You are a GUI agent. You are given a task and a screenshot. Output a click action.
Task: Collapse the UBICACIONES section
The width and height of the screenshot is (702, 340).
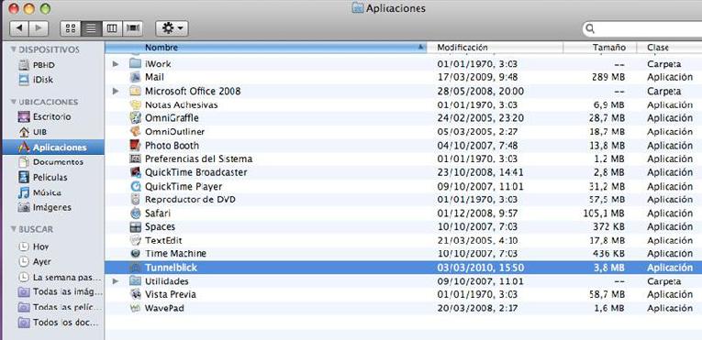[x=14, y=102]
